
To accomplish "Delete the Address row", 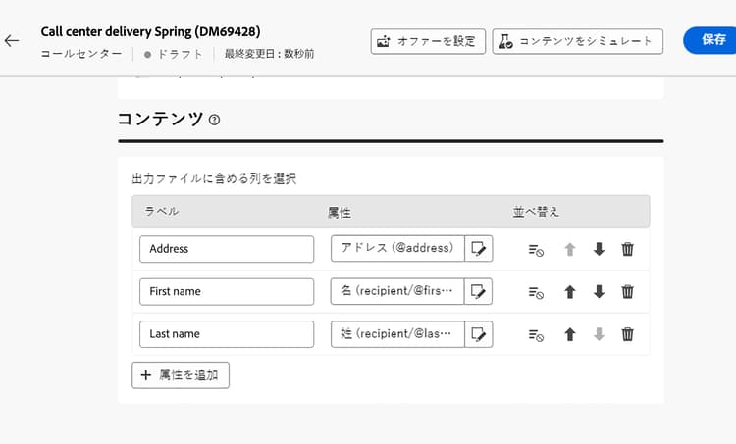I will [628, 249].
